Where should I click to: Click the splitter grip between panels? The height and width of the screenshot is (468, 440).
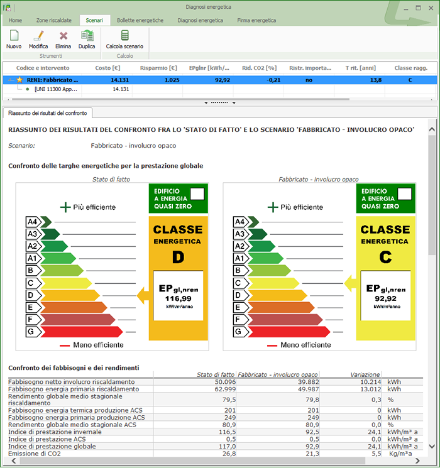click(219, 102)
